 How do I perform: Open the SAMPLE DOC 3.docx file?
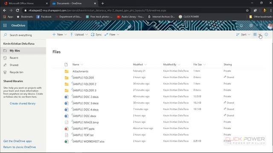85,103
